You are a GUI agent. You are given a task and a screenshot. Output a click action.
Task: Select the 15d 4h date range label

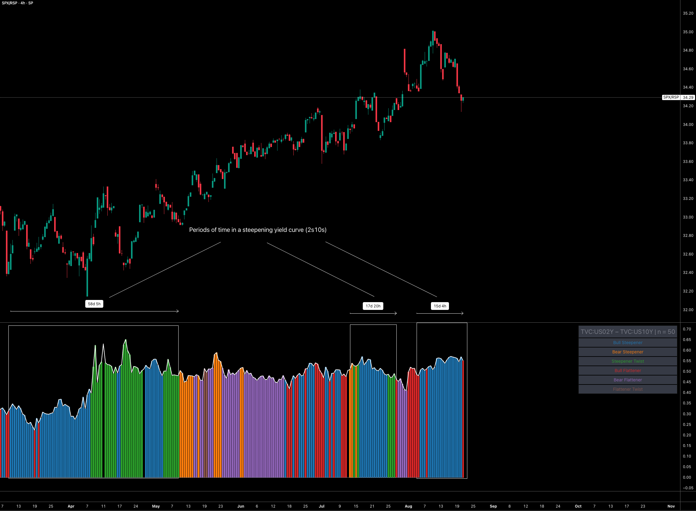440,306
